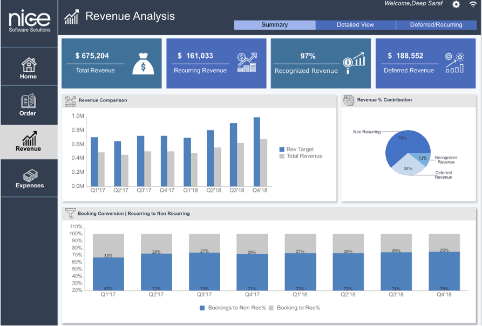The image size is (482, 326).
Task: Click the money bag Total Revenue icon
Action: pyautogui.click(x=143, y=63)
